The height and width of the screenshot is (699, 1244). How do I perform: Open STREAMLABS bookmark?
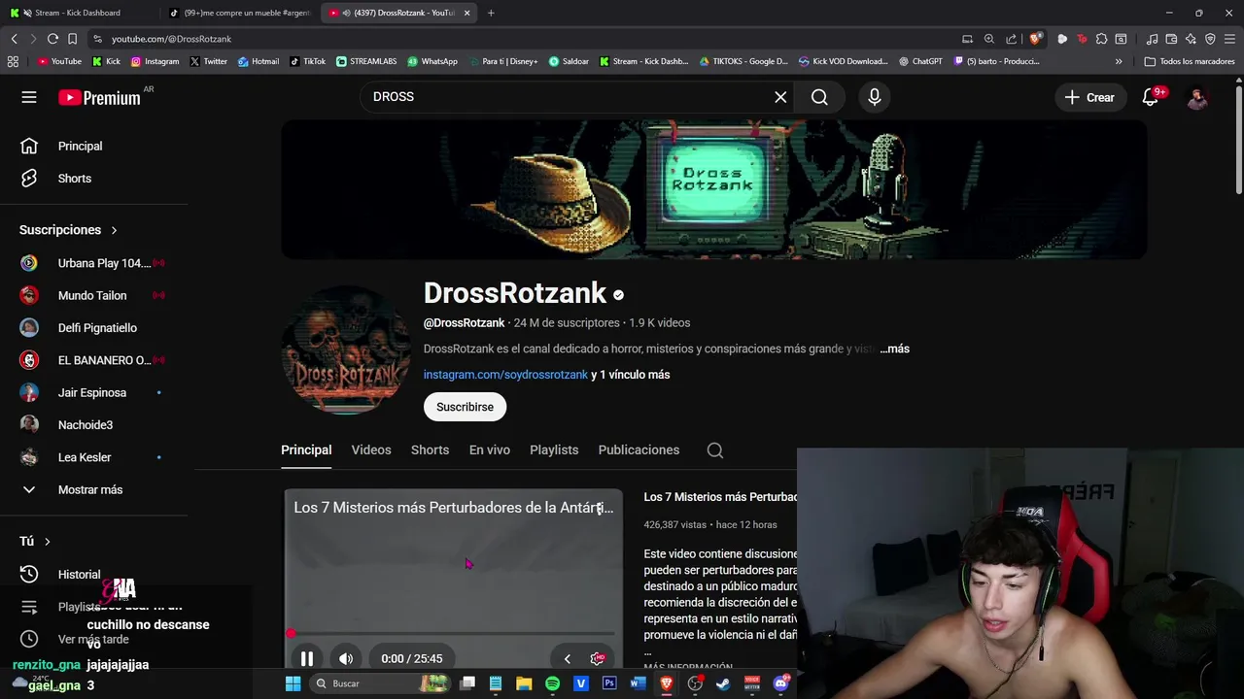pos(366,61)
